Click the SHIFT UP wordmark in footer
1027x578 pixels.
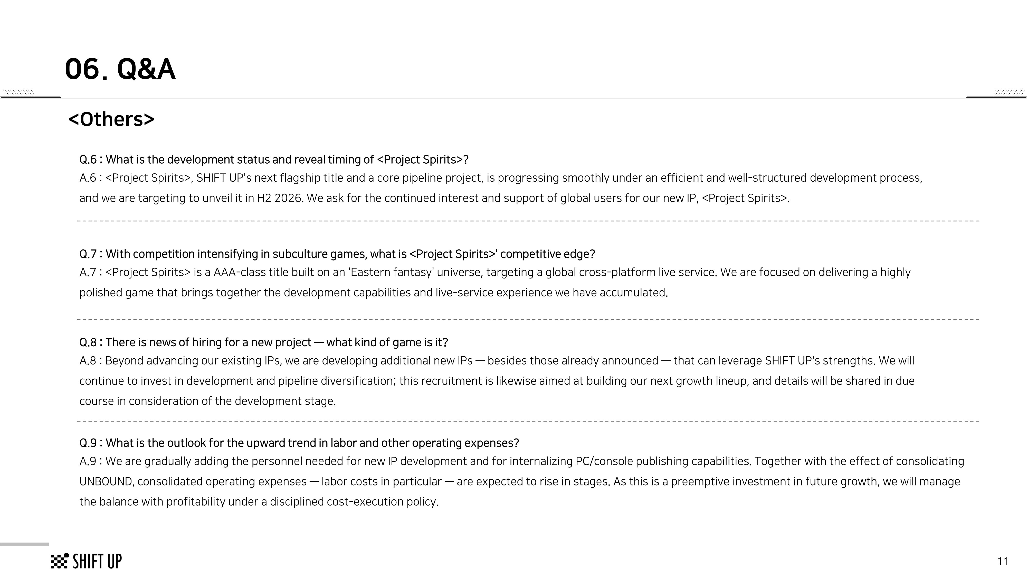[x=97, y=561]
